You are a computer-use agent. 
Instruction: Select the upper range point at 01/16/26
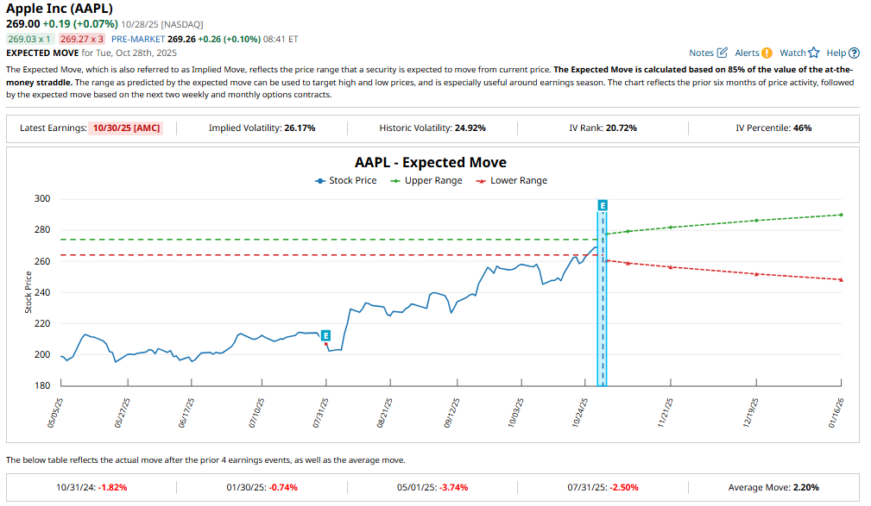coord(841,215)
